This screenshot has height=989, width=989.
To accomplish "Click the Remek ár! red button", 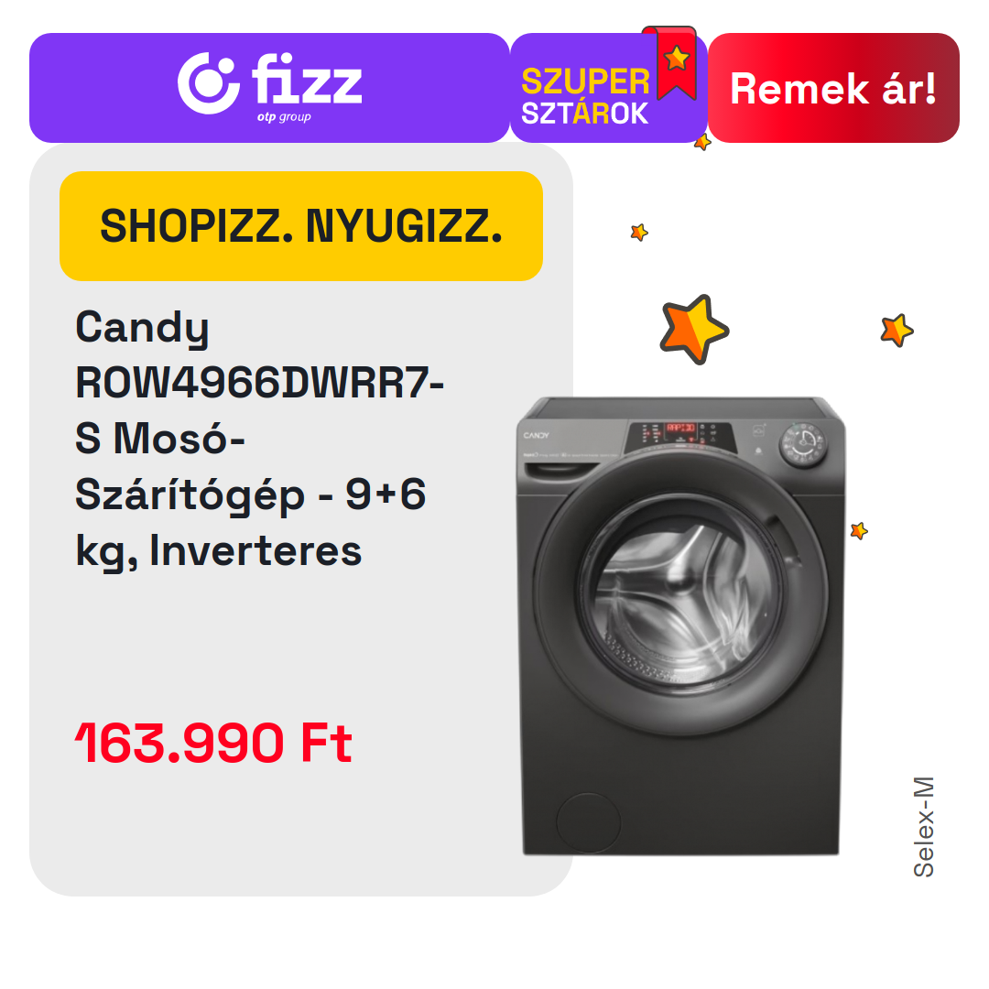I will [x=833, y=88].
